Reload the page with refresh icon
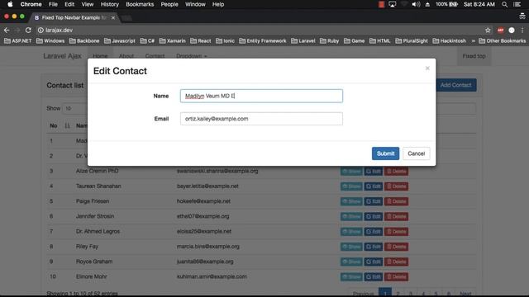 (28, 31)
